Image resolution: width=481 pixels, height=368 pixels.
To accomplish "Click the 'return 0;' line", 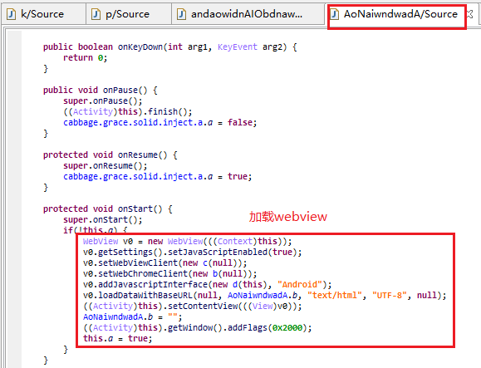I will 85,57.
